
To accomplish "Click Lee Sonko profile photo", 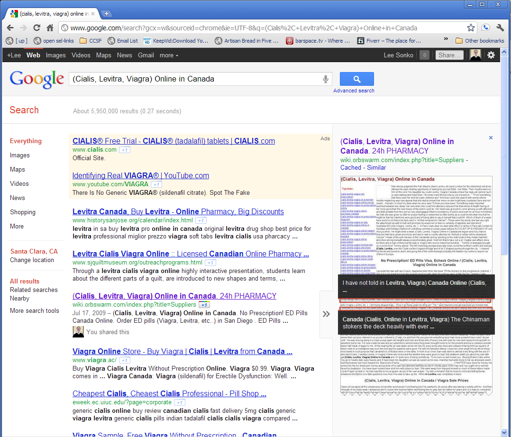I will [475, 55].
